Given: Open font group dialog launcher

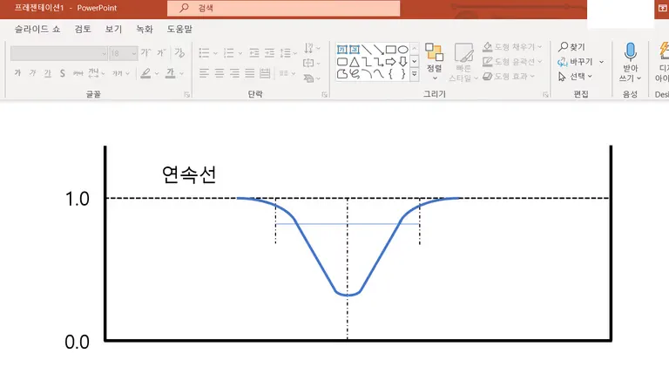Looking at the screenshot, I should [187, 95].
